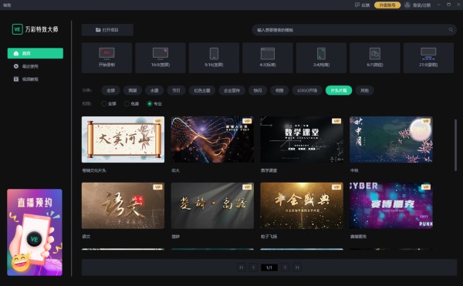
Task: Click the 开始录制 screen recording icon
Action: coord(106,53)
